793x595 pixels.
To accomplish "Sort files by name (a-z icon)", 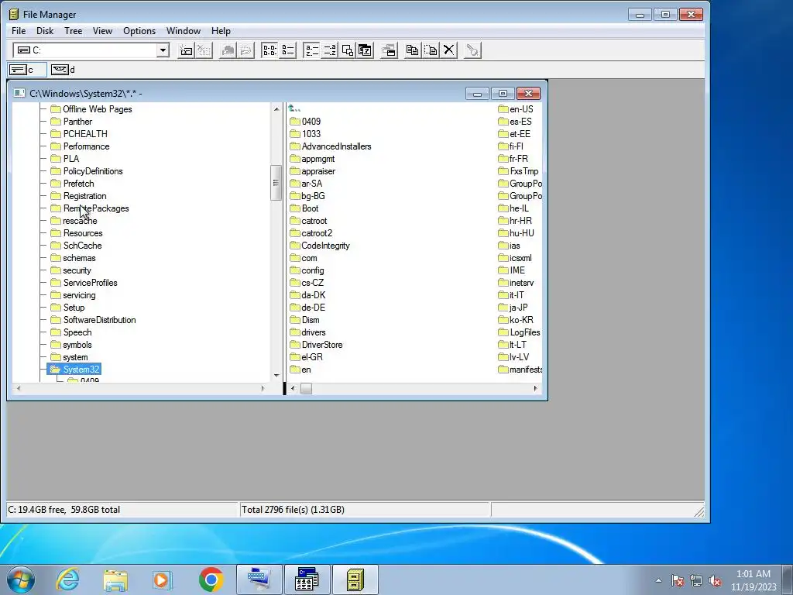I will coord(311,50).
